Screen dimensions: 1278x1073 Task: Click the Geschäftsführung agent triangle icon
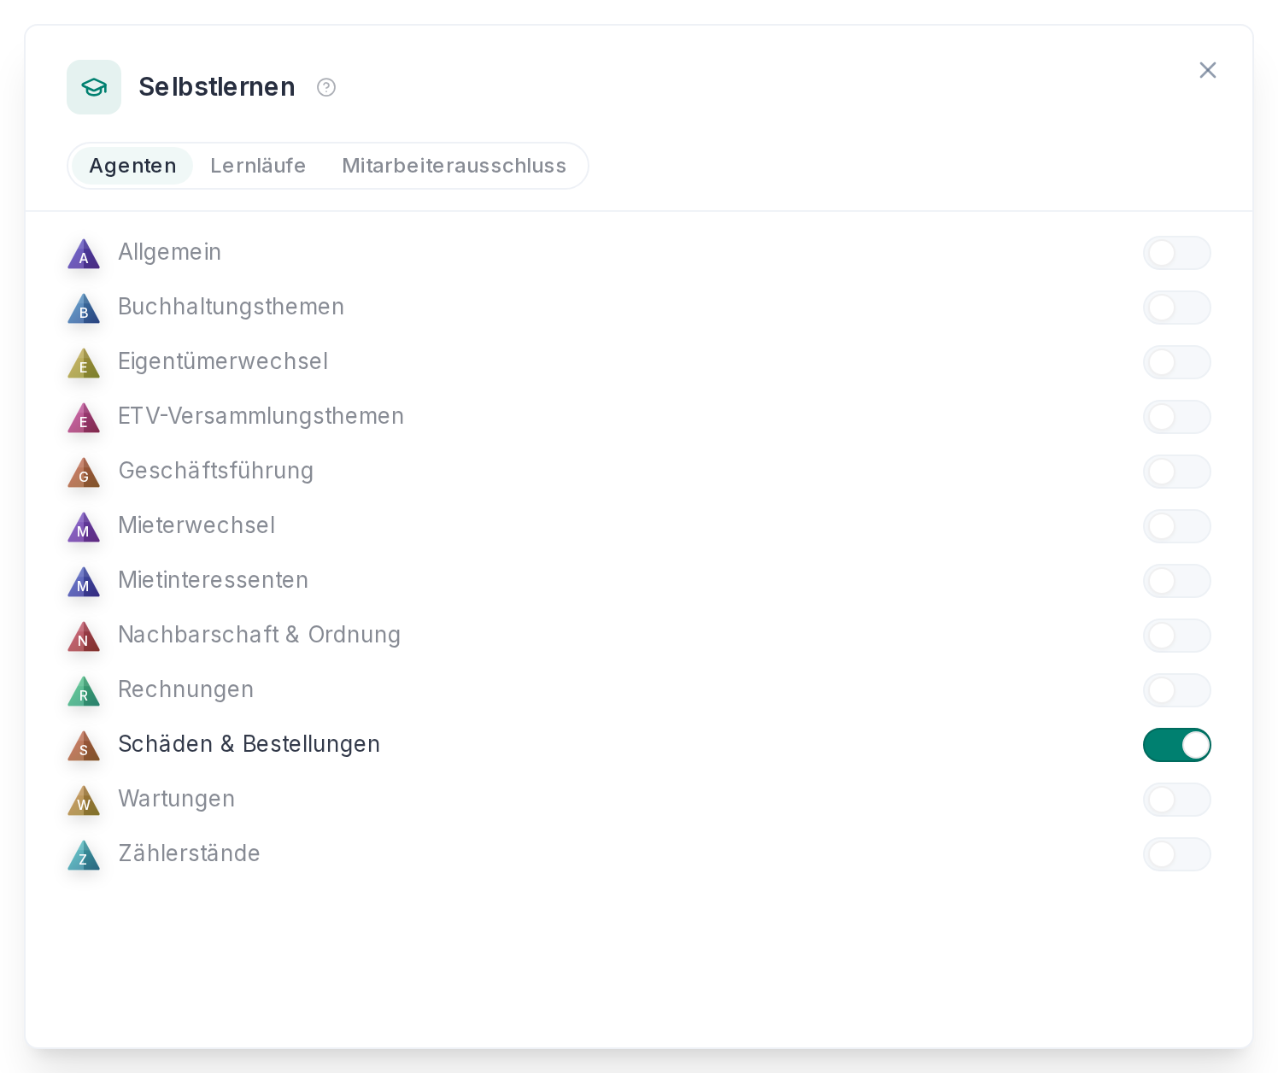click(x=84, y=472)
